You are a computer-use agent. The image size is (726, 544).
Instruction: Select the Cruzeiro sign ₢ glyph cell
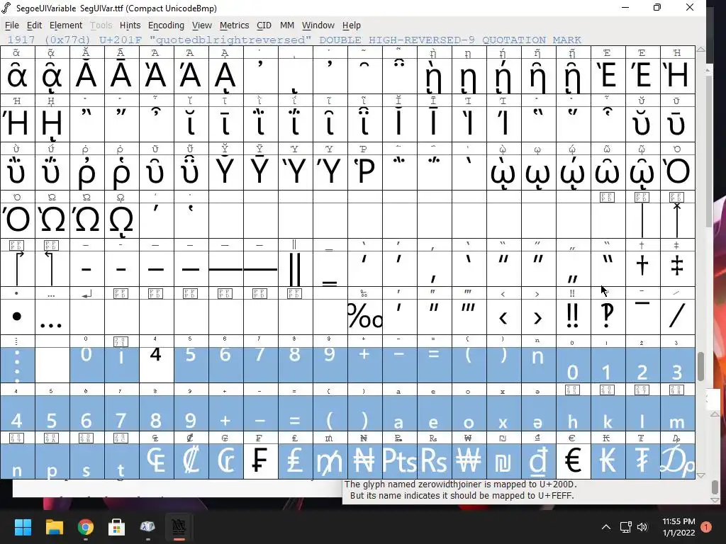(226, 461)
